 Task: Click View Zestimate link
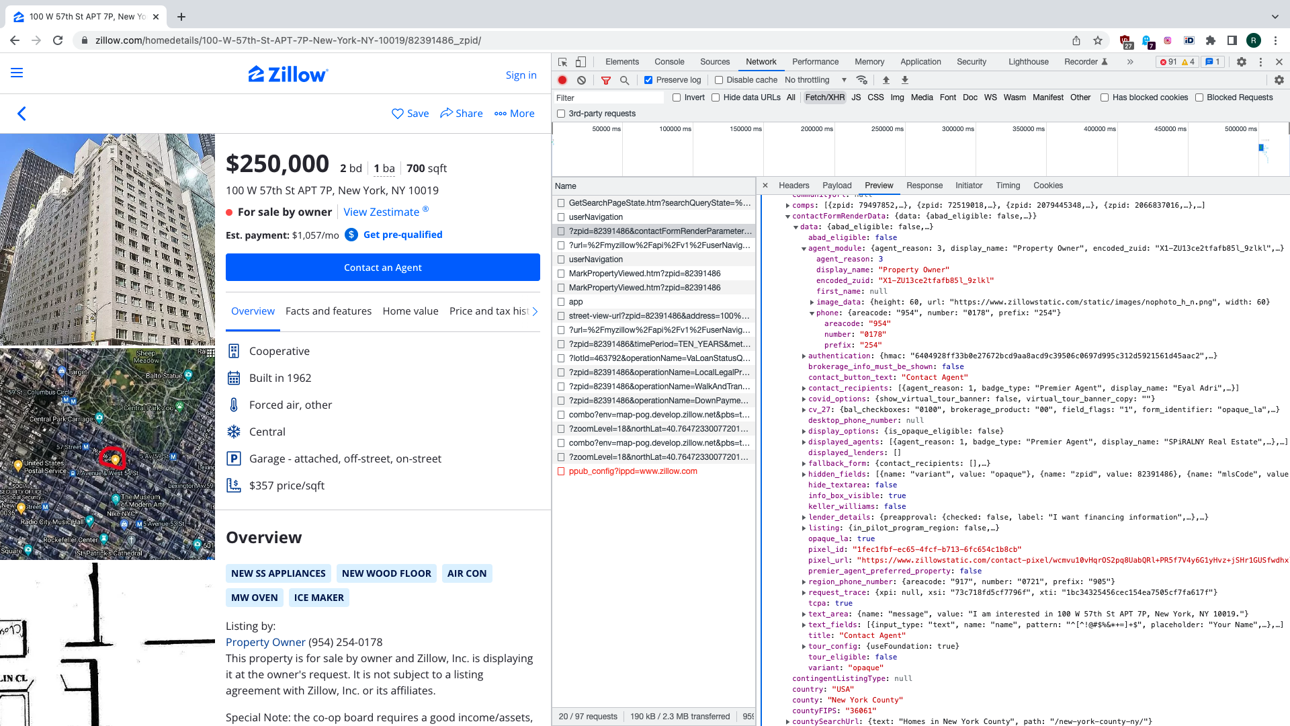tap(386, 212)
